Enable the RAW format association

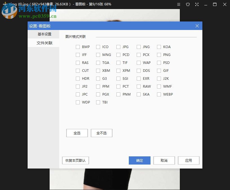pyautogui.click(x=139, y=86)
